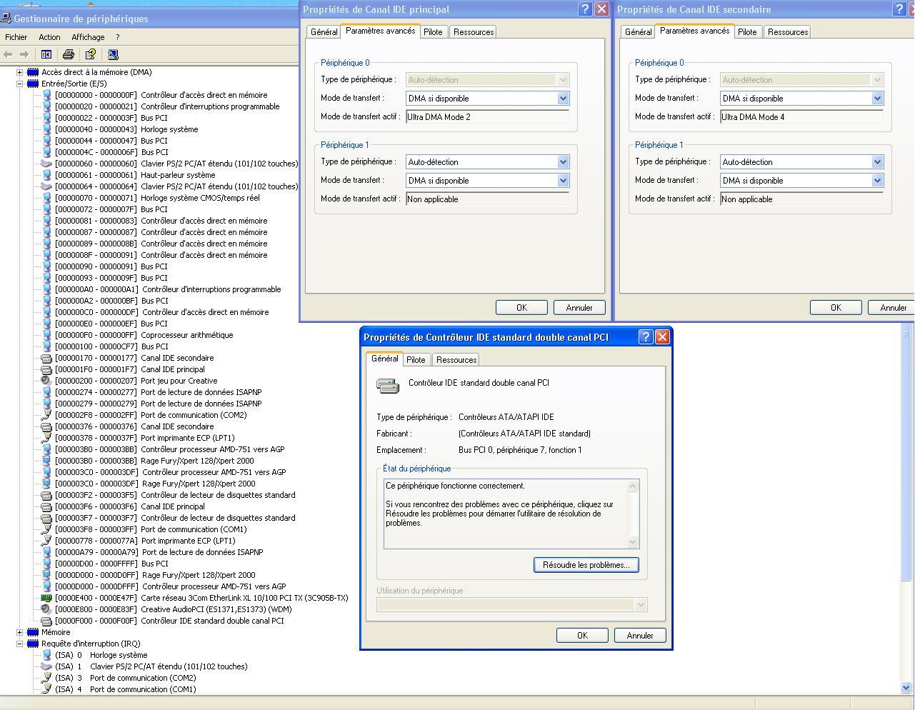Screen dimensions: 915x710
Task: Open the Fichier menu
Action: click(16, 37)
